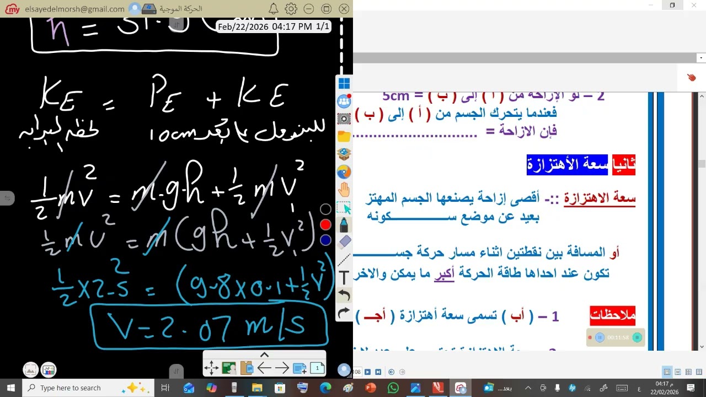Viewport: 706px width, 397px height.
Task: Show hidden system tray icons
Action: click(528, 388)
